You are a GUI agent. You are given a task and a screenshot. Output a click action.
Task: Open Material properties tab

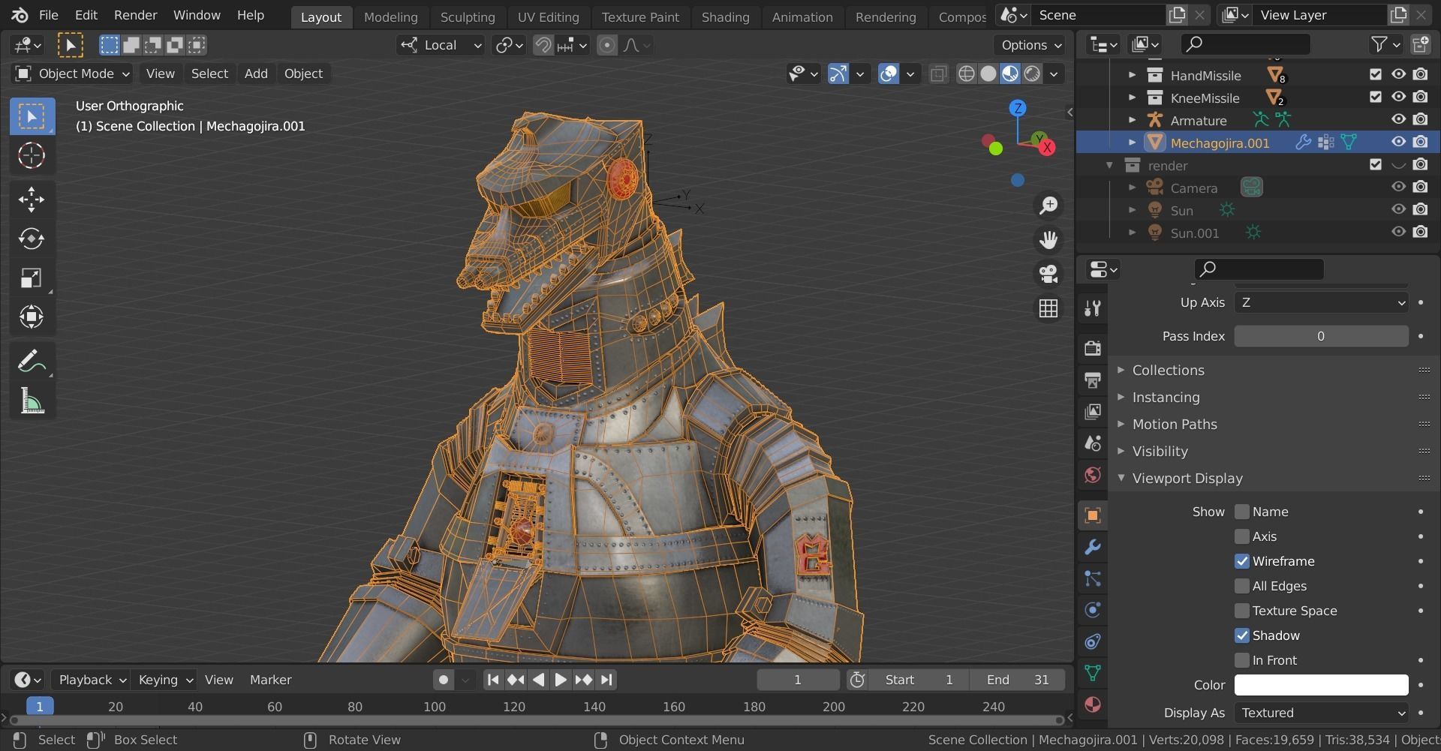1093,704
